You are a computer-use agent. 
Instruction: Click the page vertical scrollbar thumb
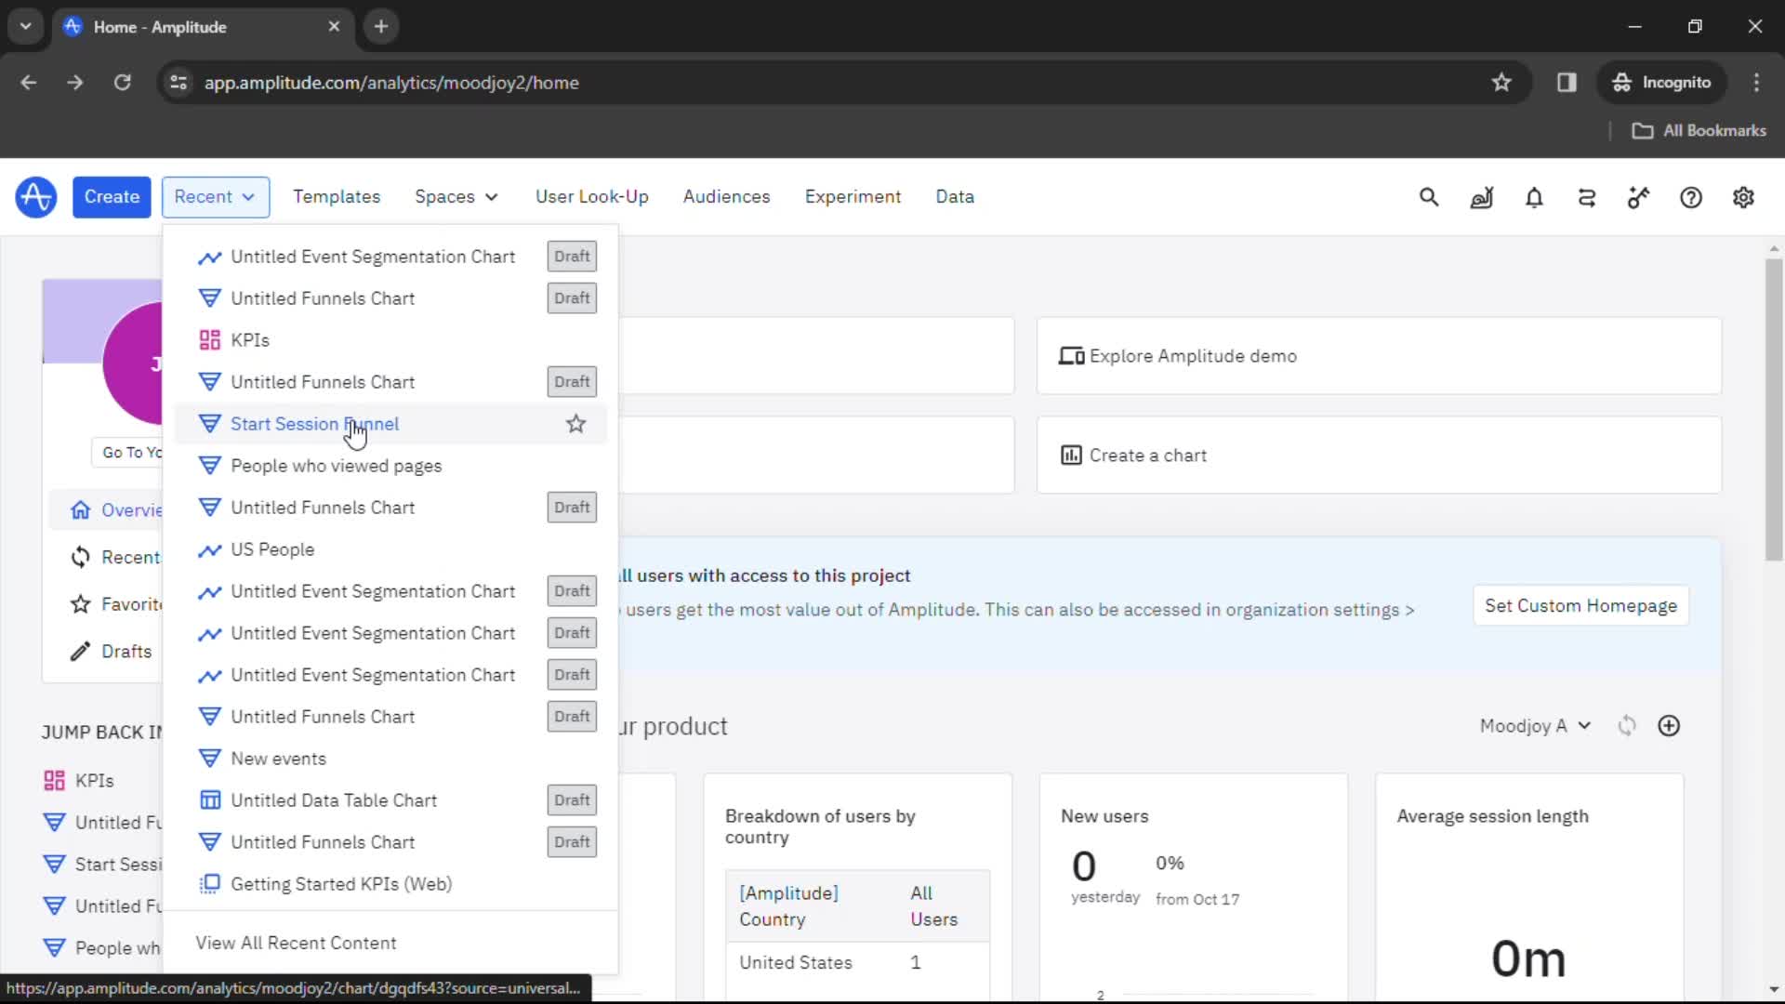pyautogui.click(x=1774, y=409)
